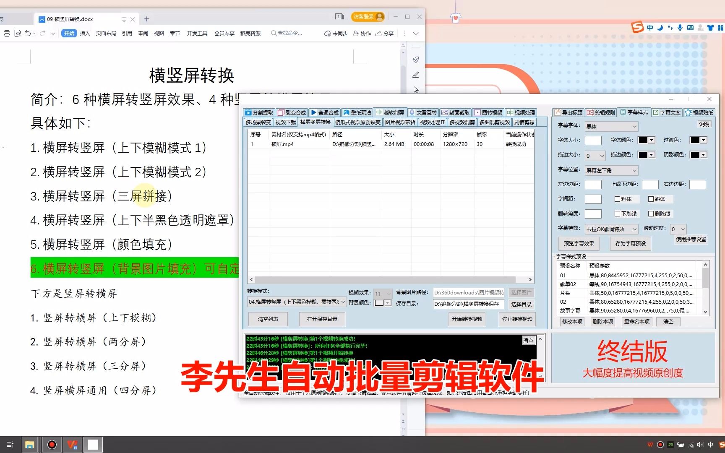Click the screen recorder taskbar icon
Viewport: 725px width, 453px height.
(52, 445)
